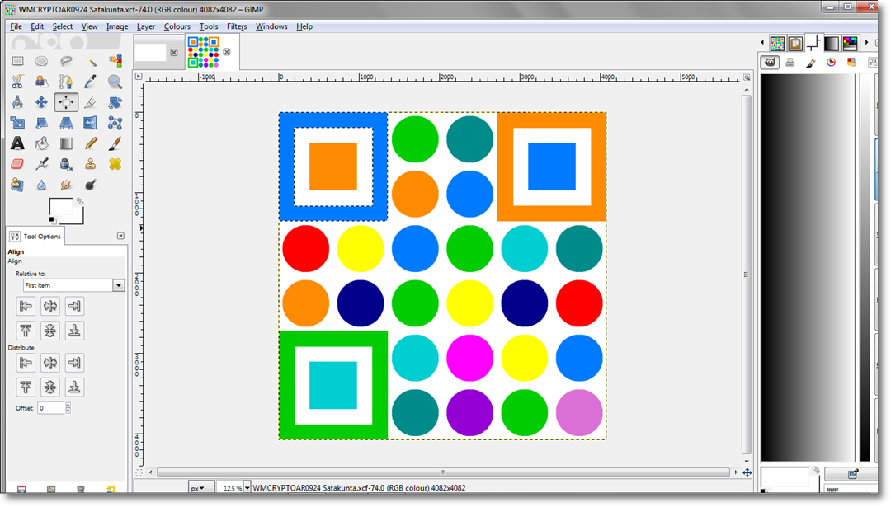Open the Palettes dock tab
The image size is (891, 507).
[850, 43]
